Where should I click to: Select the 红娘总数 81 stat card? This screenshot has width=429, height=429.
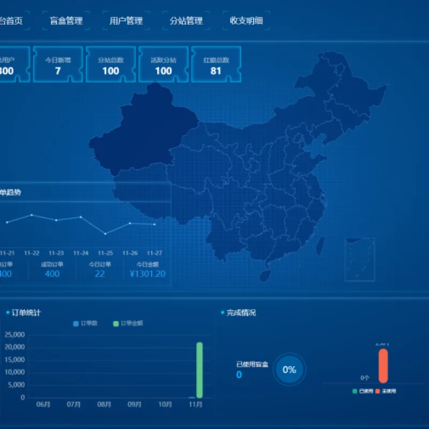216,64
